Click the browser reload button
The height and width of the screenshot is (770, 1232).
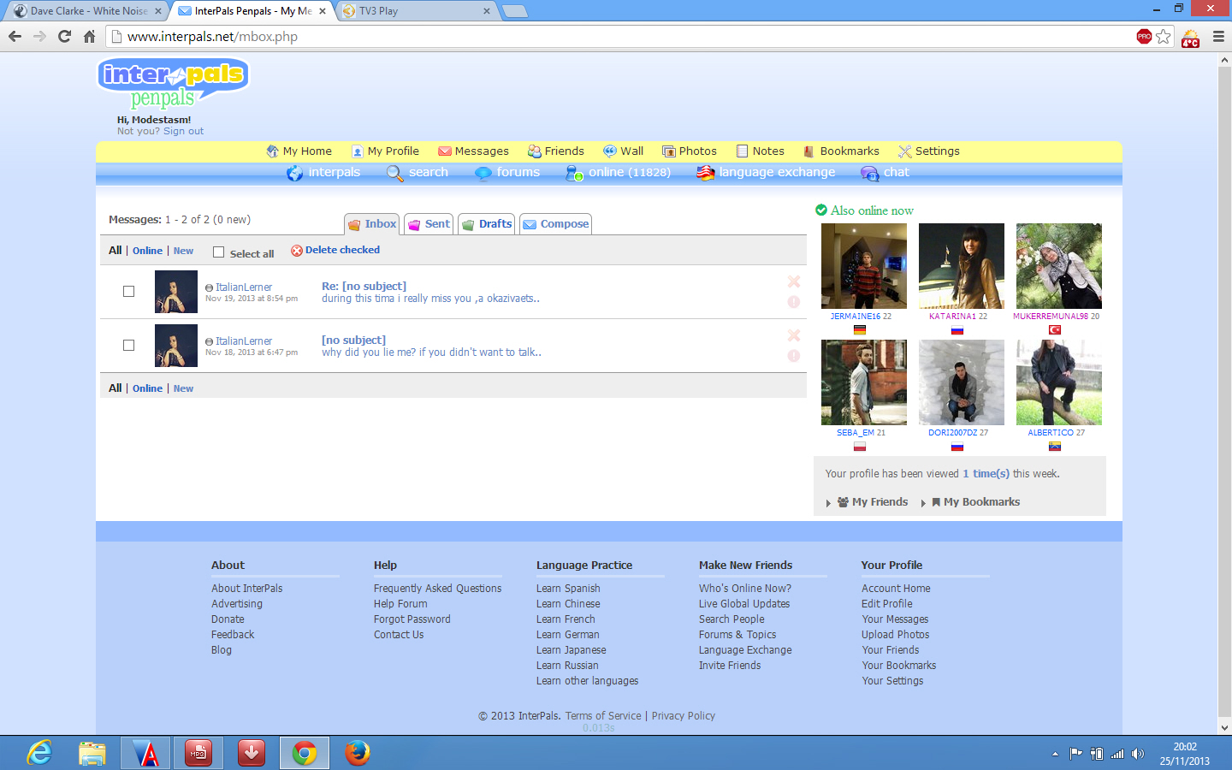point(64,36)
